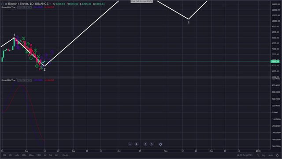Click the first control icon after top Rado MACD label
The image size is (282, 159).
tap(19, 8)
